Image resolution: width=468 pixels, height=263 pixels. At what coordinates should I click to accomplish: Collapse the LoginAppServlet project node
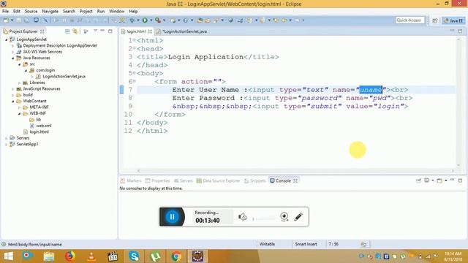coord(7,39)
